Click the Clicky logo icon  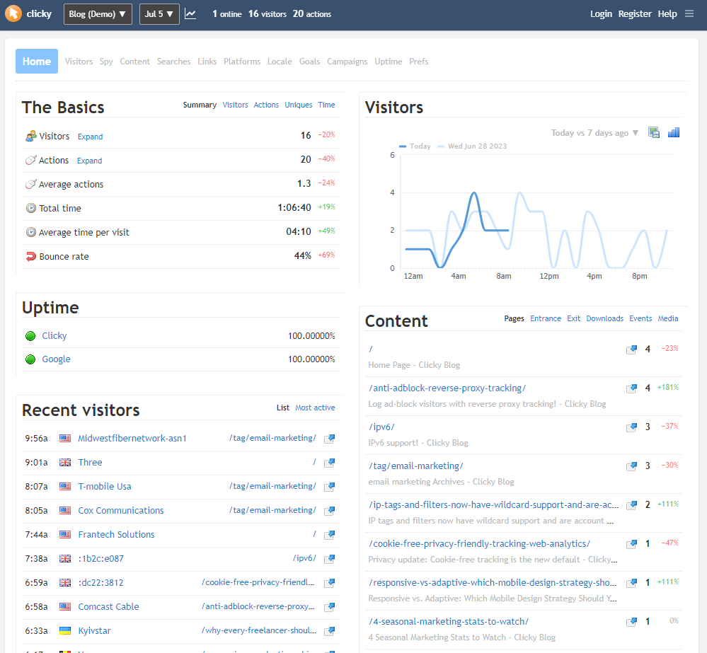[x=13, y=13]
